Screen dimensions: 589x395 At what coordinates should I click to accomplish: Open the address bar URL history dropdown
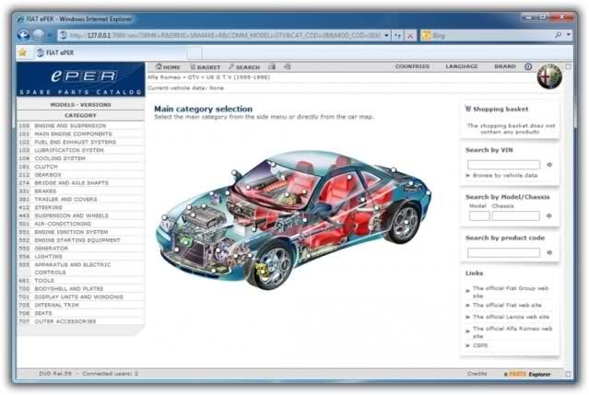pyautogui.click(x=386, y=35)
